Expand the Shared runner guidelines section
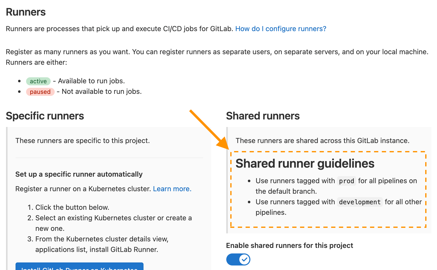The image size is (437, 270). pyautogui.click(x=305, y=163)
